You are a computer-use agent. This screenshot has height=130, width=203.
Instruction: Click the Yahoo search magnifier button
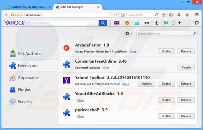pyautogui.click(x=103, y=23)
